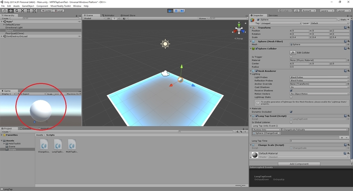Toggle Local handle rotation button

point(59,11)
